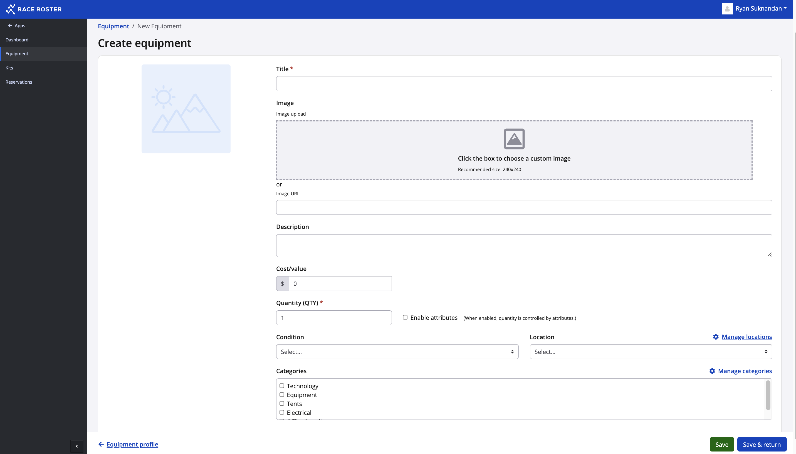Click the Race Roster logo icon
The width and height of the screenshot is (796, 454).
pyautogui.click(x=11, y=9)
